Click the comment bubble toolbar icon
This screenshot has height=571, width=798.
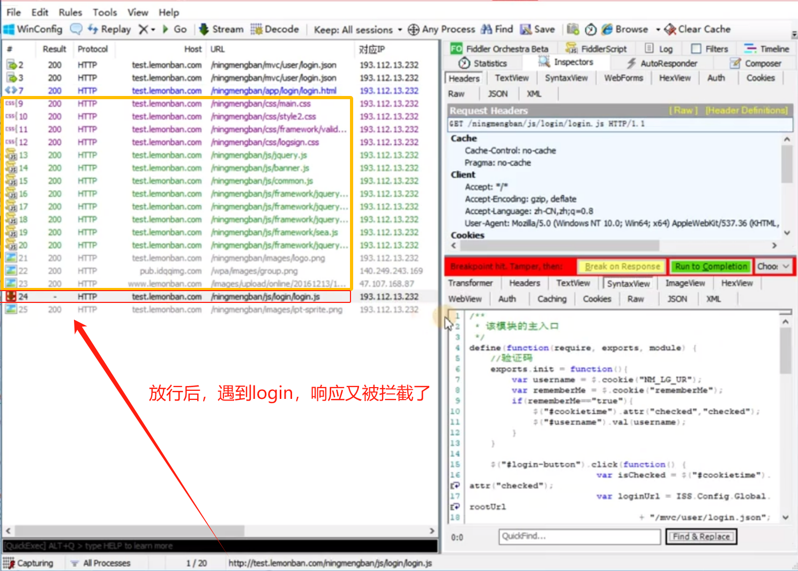click(x=76, y=29)
